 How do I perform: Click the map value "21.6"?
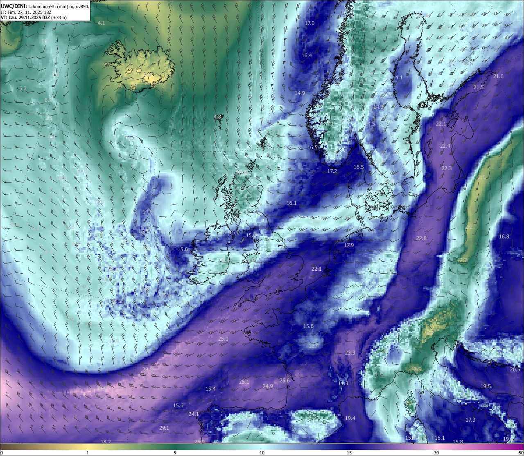coord(498,76)
